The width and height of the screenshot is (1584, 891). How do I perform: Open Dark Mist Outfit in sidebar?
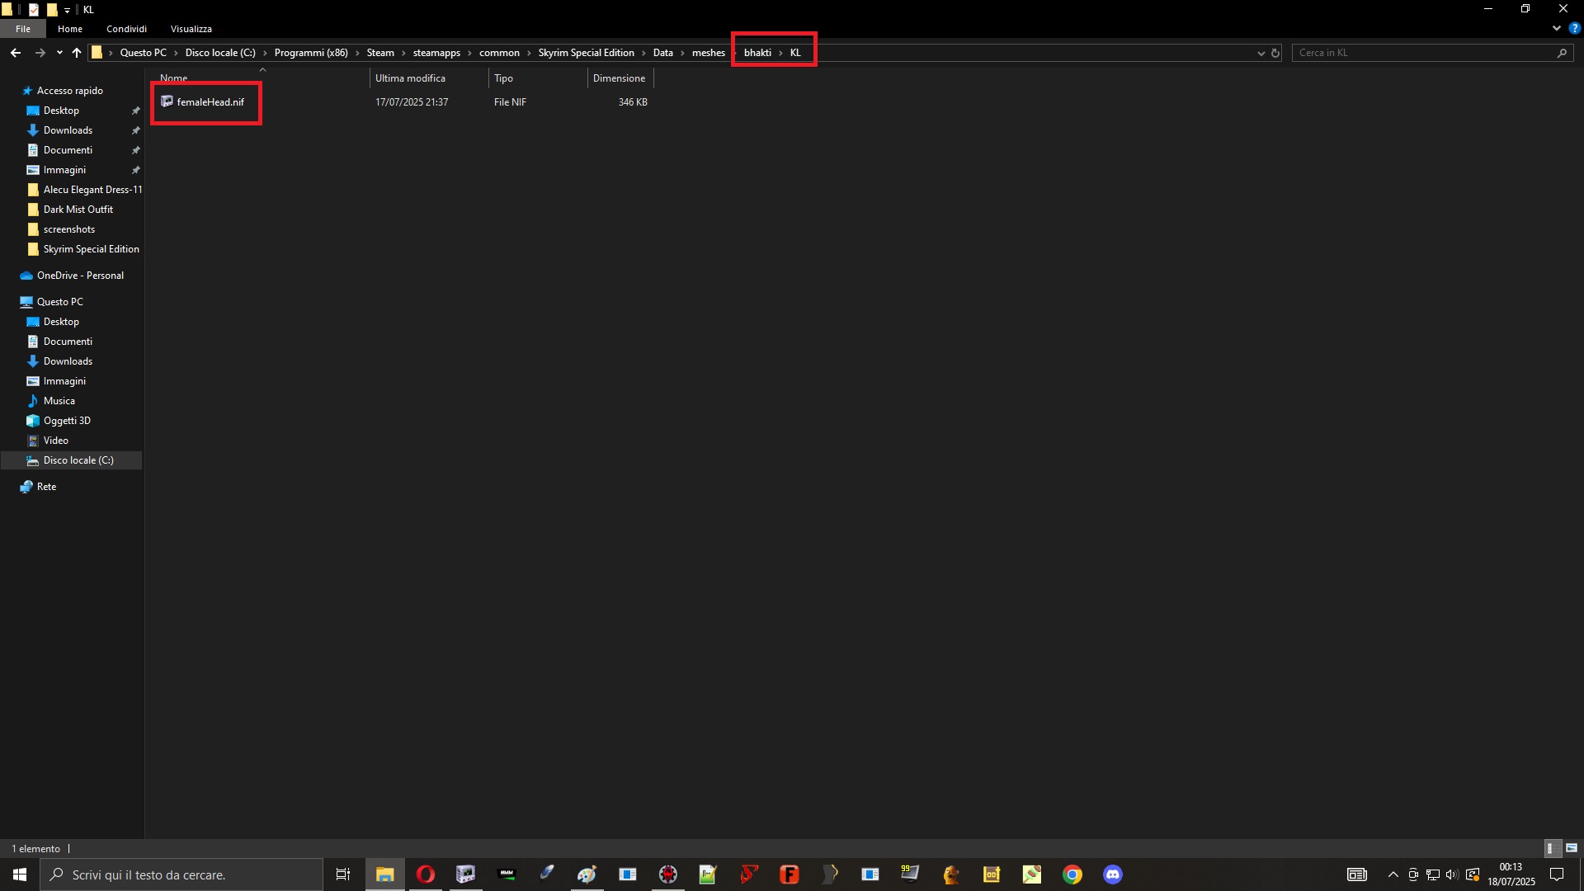click(78, 210)
